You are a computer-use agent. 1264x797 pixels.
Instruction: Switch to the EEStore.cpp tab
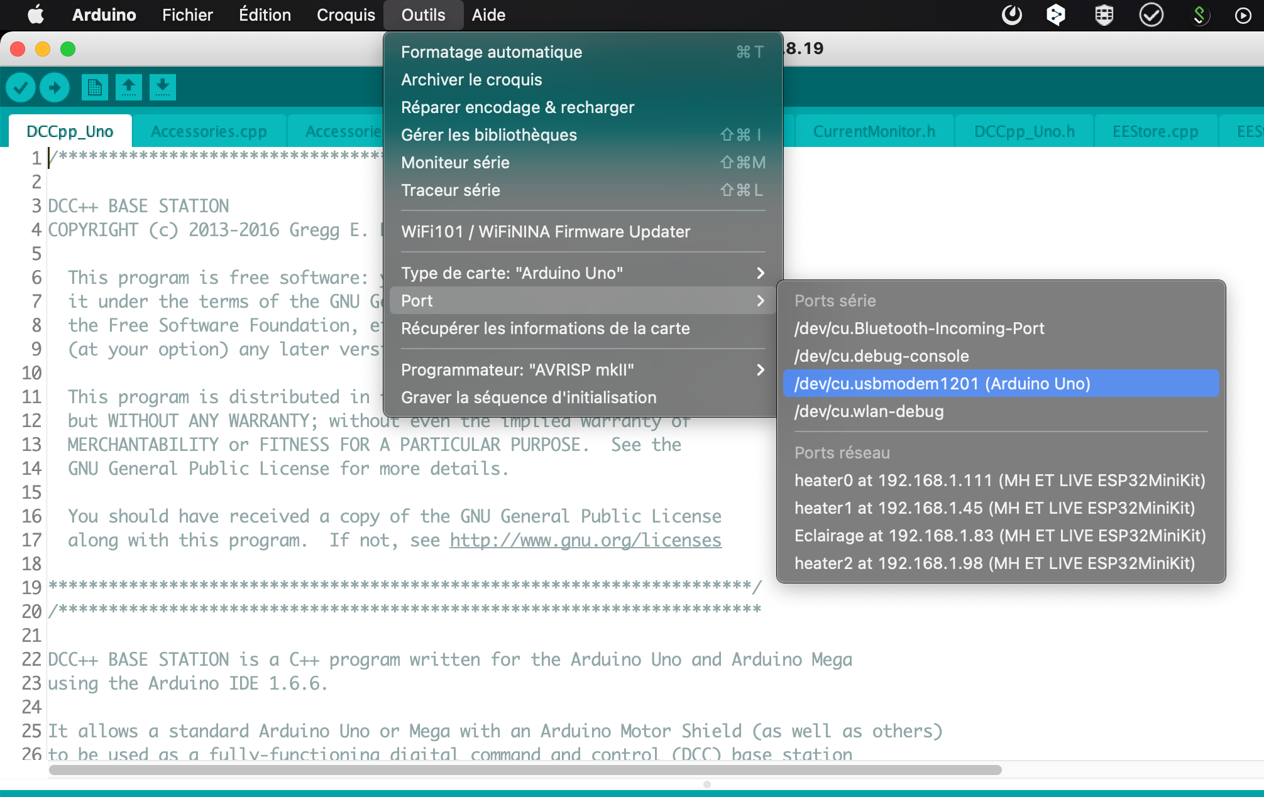(1155, 131)
